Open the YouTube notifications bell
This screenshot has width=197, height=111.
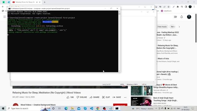[182, 17]
